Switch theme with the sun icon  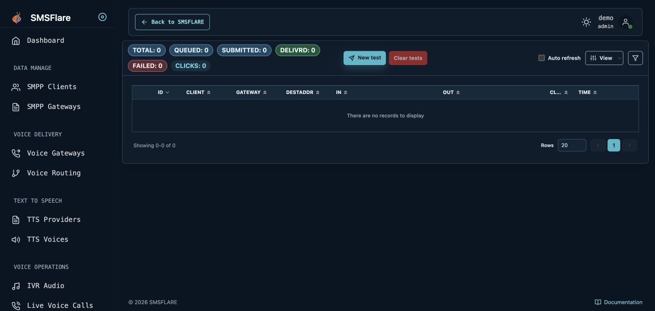click(586, 22)
